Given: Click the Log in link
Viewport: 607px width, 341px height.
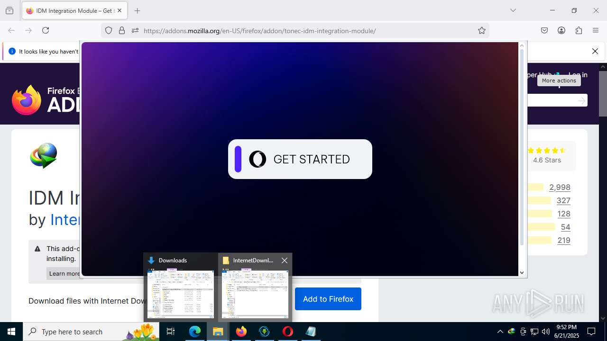Looking at the screenshot, I should (x=578, y=75).
